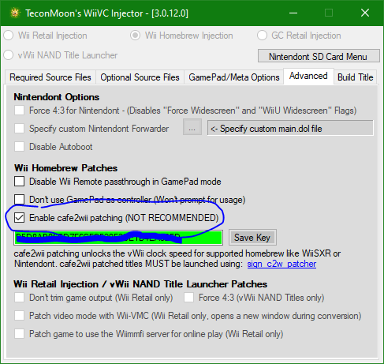Check Disable Wii Remote passthrough in GamePad mode
Screen dimensions: 384x364
(20, 182)
